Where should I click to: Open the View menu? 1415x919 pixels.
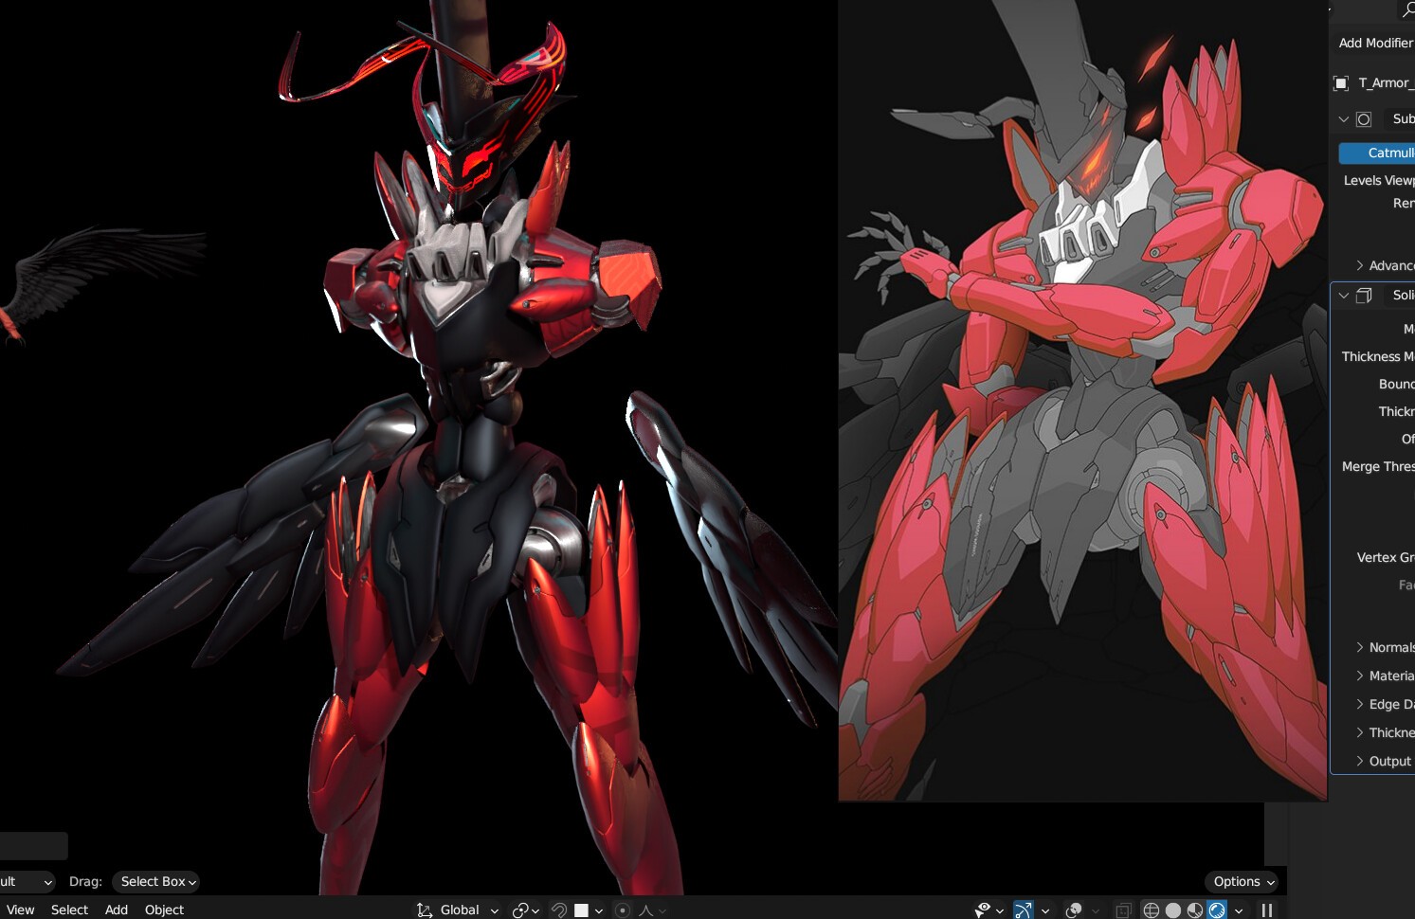click(20, 910)
